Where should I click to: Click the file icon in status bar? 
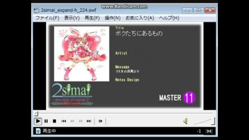pos(38,131)
